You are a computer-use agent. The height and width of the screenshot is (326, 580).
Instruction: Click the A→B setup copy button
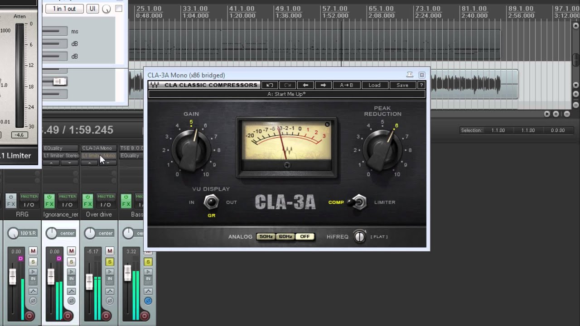click(x=346, y=85)
